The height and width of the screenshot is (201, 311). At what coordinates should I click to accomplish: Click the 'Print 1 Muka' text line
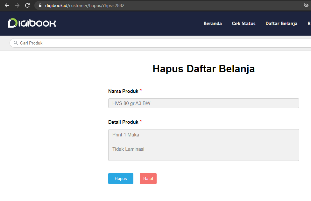click(126, 135)
